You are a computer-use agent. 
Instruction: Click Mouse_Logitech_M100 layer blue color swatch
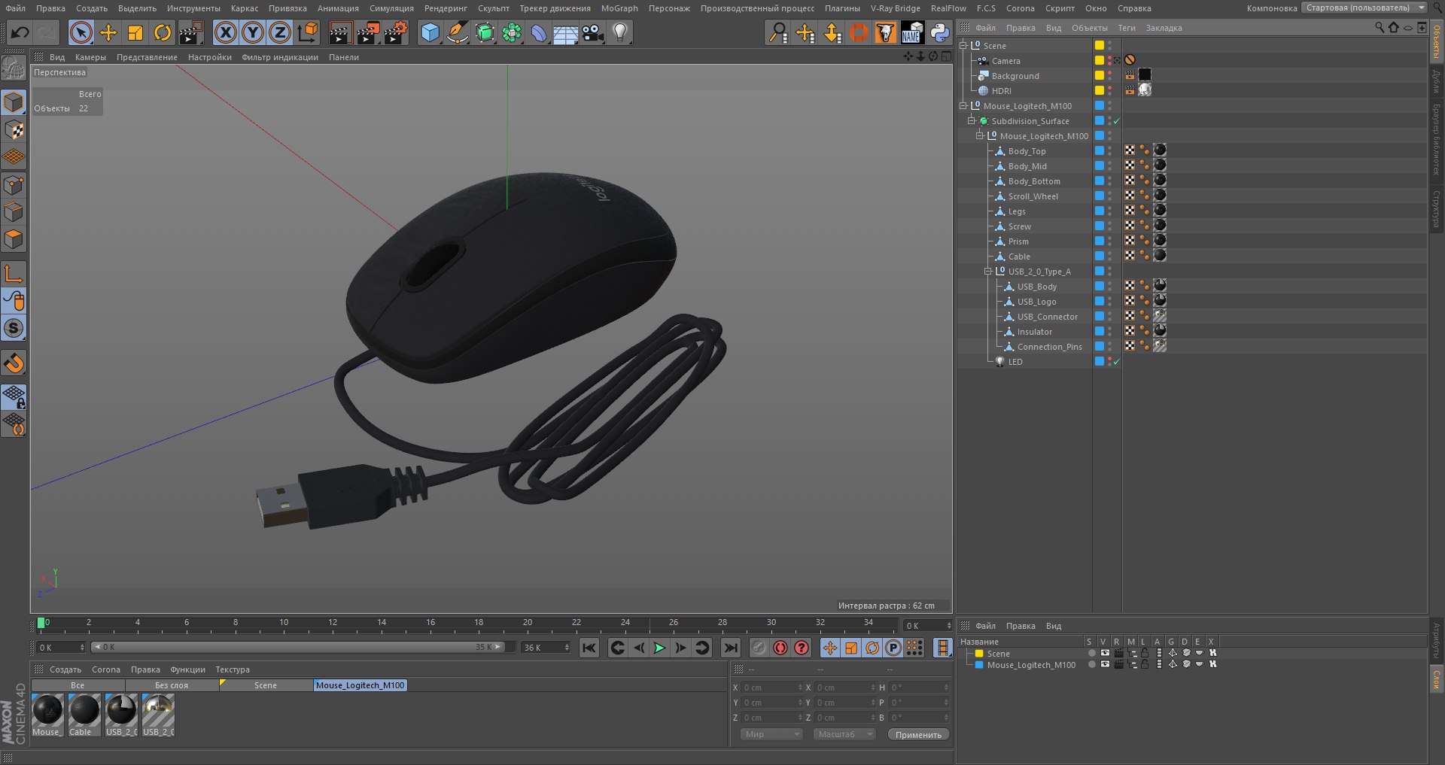979,665
